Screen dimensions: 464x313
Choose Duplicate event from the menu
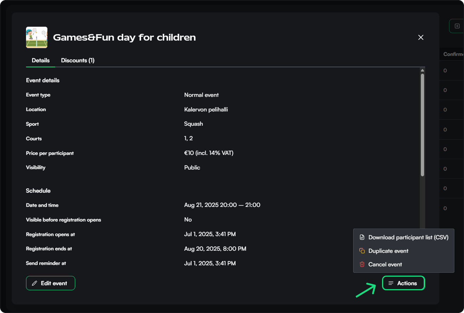coord(388,251)
